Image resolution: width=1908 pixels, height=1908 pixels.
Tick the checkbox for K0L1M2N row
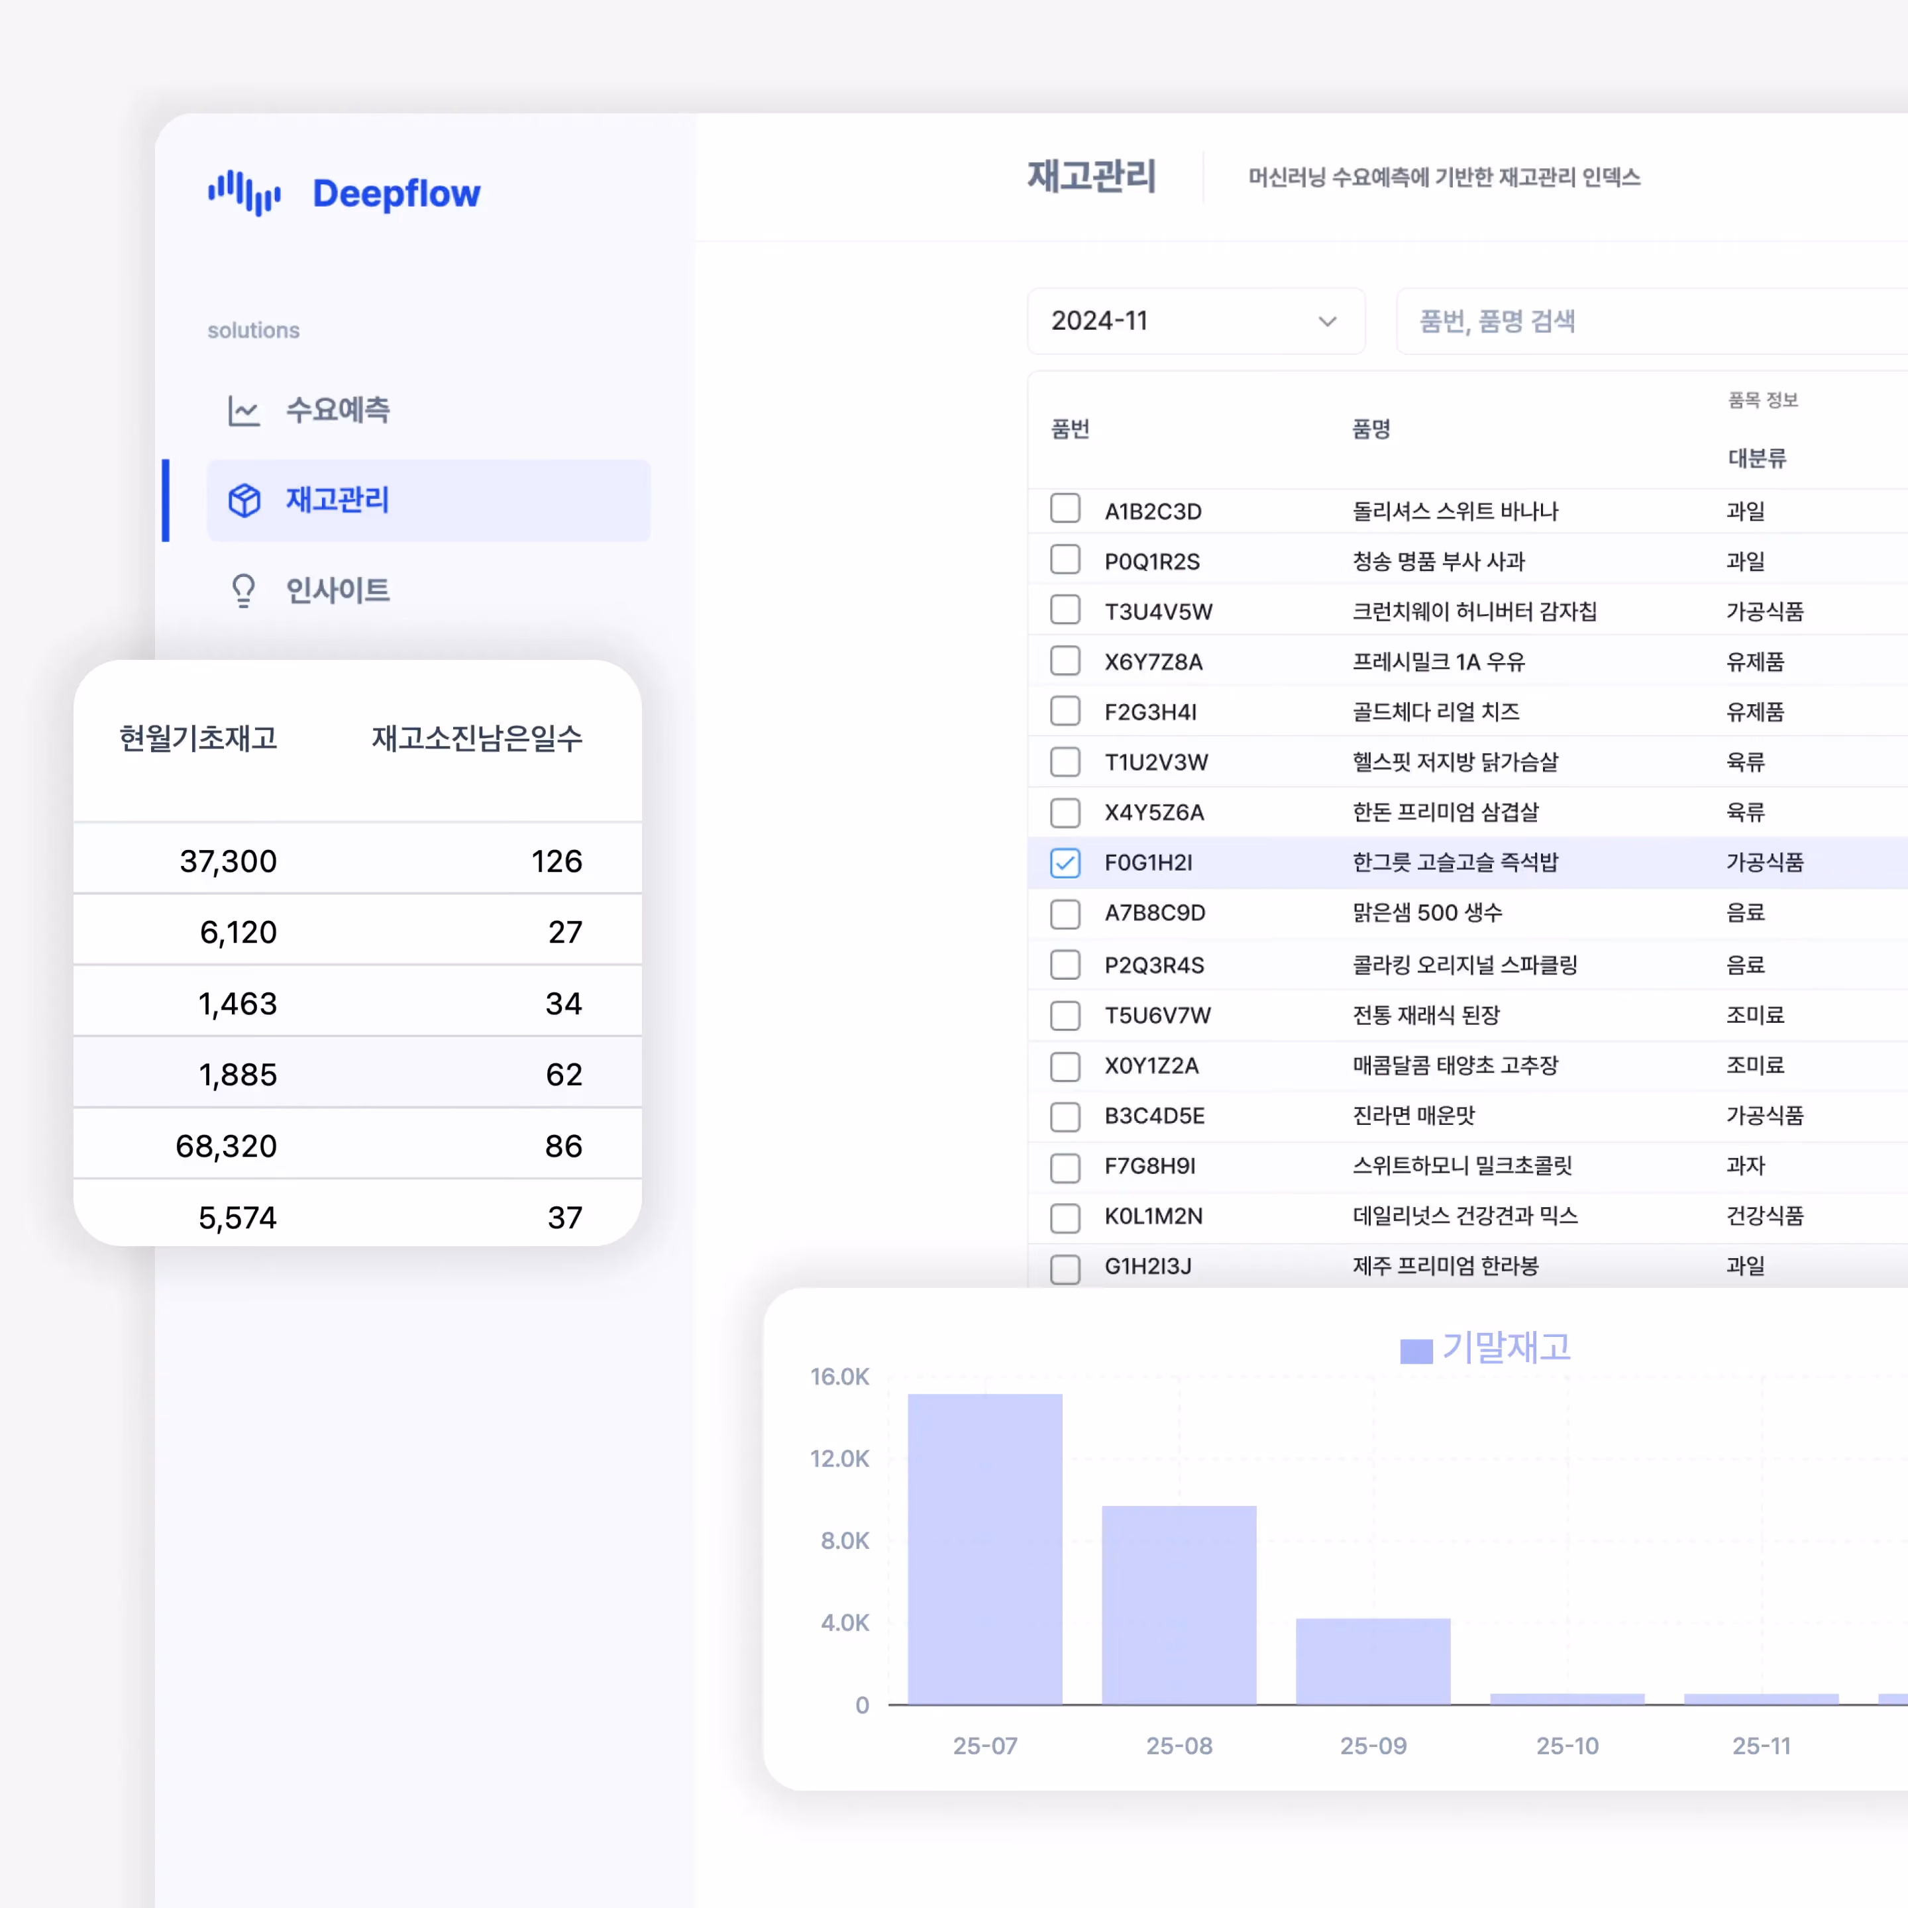(1065, 1218)
